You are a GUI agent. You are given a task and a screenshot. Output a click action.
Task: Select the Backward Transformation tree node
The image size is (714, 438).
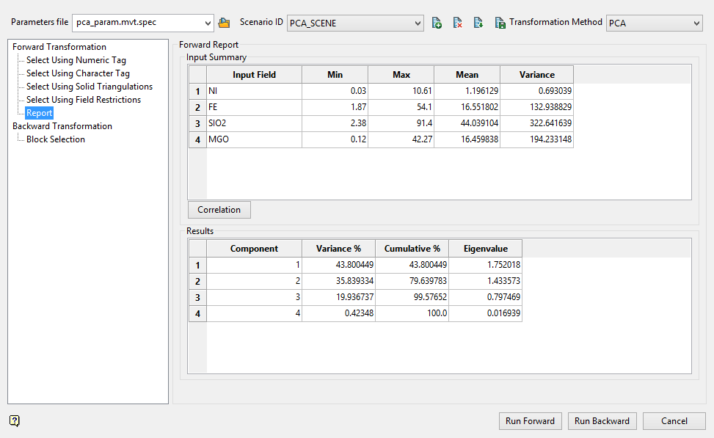pyautogui.click(x=62, y=126)
